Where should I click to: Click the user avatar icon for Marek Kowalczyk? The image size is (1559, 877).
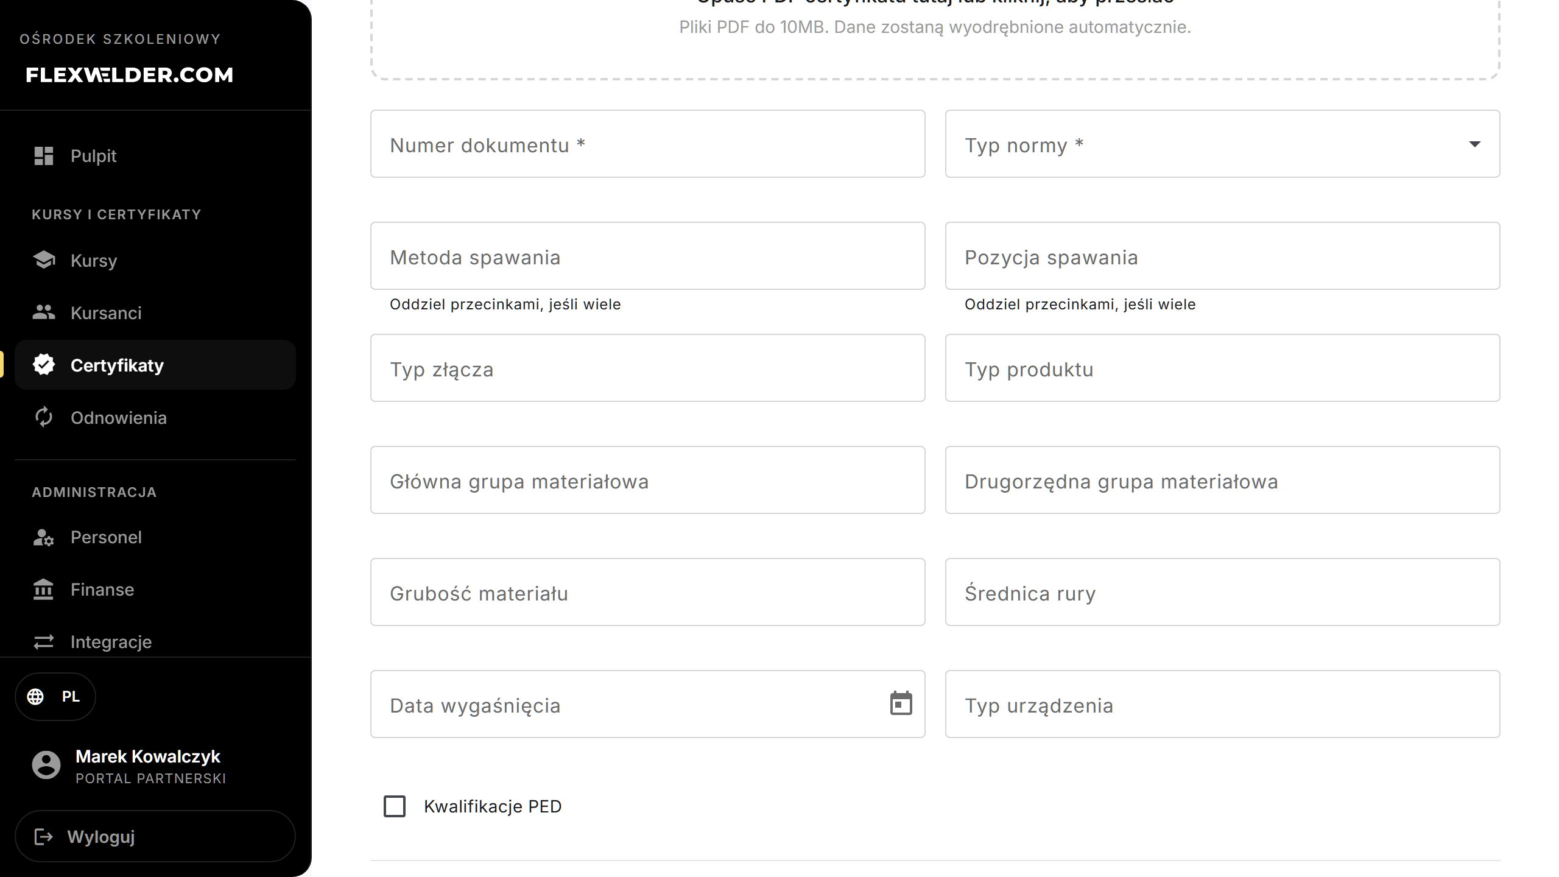(x=46, y=766)
